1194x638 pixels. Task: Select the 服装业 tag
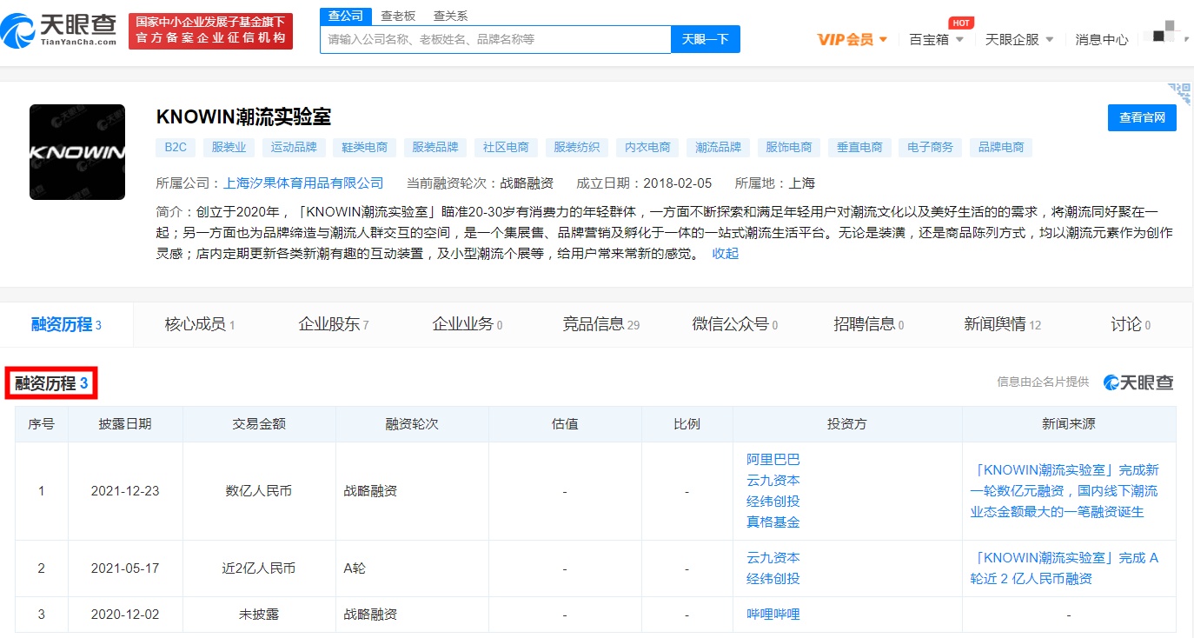pos(229,147)
